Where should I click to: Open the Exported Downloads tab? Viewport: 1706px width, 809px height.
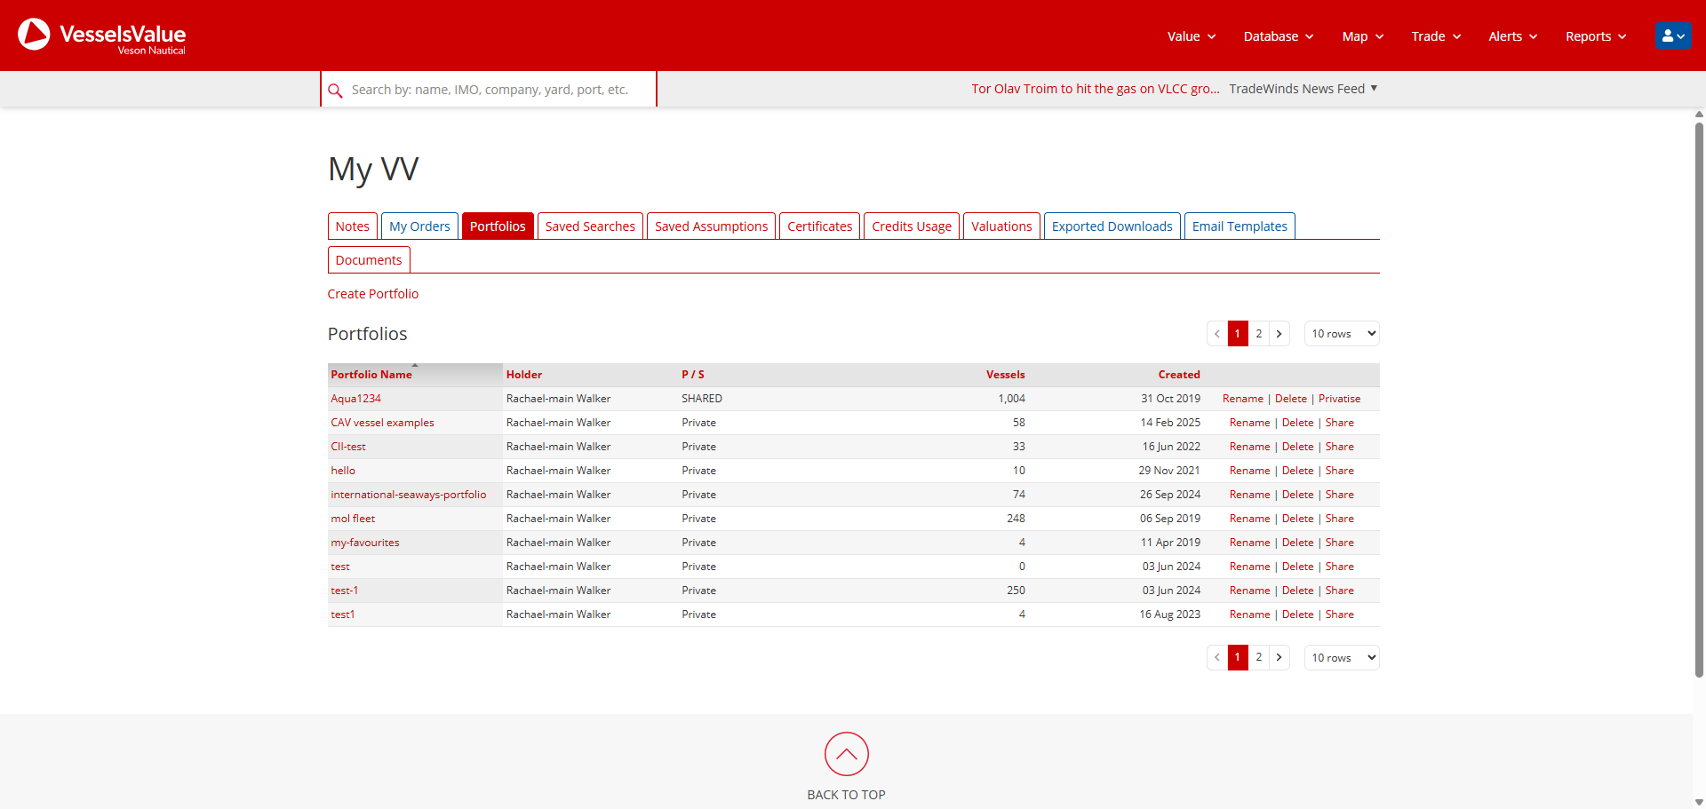(1112, 226)
